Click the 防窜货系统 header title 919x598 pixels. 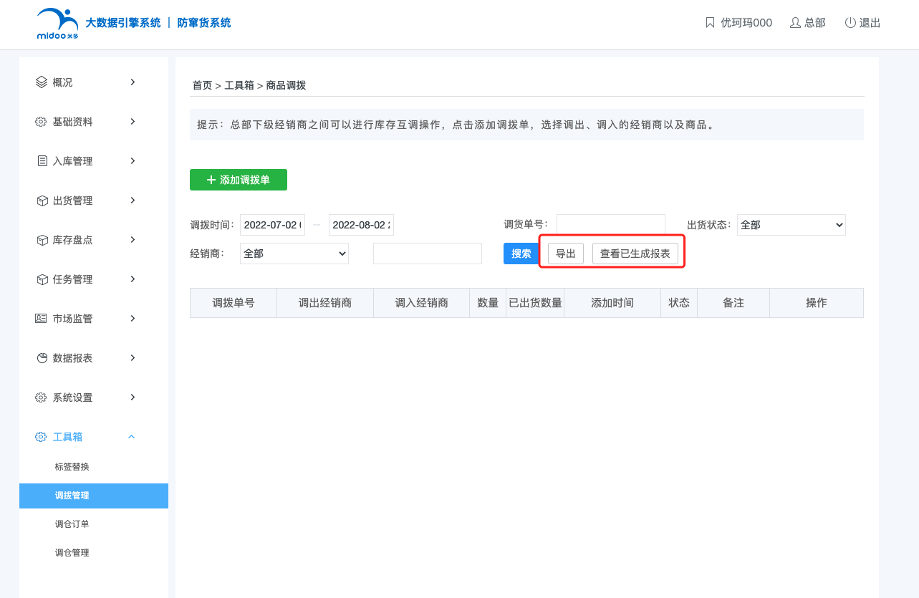pyautogui.click(x=204, y=23)
